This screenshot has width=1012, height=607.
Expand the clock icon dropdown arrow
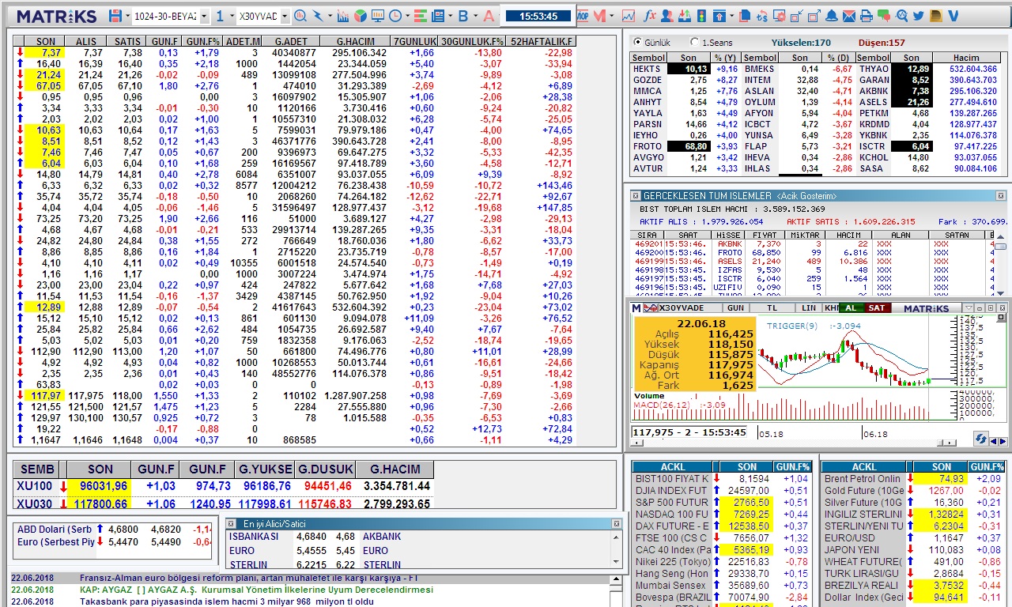coord(406,16)
